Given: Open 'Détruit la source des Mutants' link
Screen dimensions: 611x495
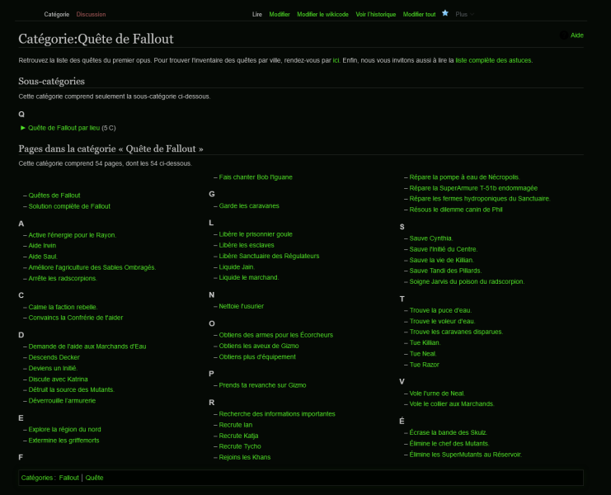Looking at the screenshot, I should pos(71,389).
